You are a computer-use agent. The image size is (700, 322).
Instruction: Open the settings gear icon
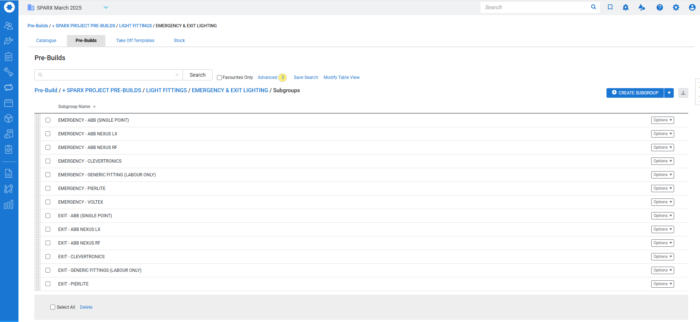(x=676, y=7)
